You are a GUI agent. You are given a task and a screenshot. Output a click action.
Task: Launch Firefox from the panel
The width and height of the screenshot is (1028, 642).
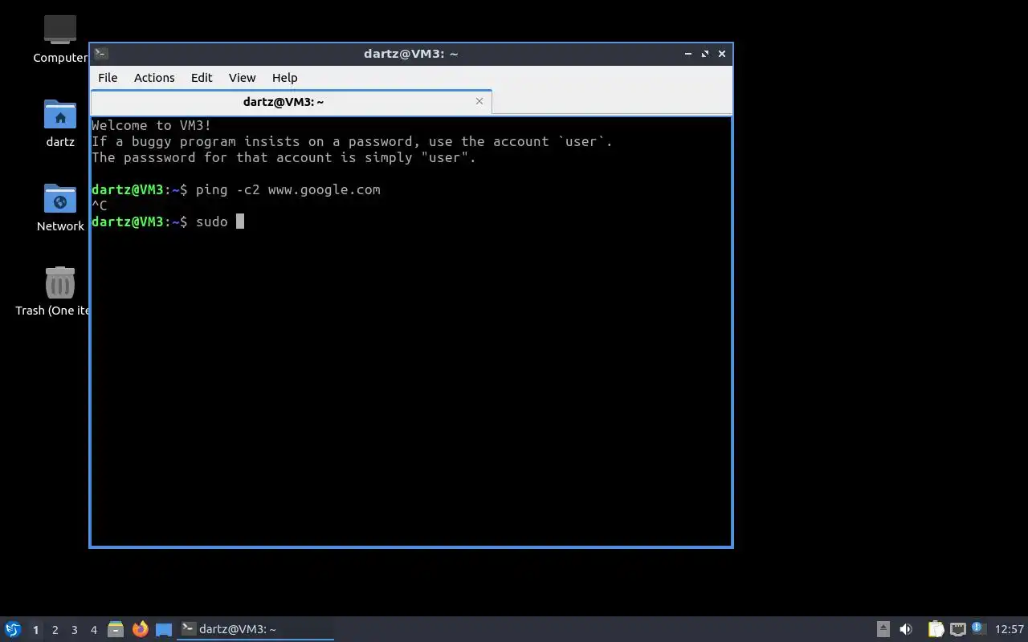(x=141, y=629)
